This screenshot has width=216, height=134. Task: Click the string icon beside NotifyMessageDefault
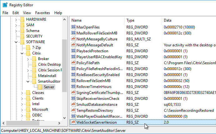(x=73, y=45)
